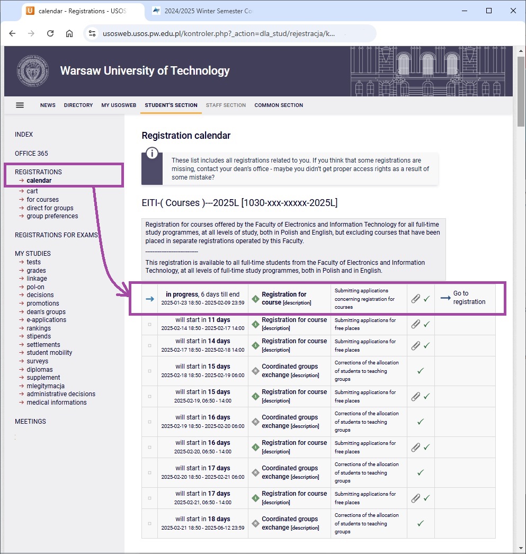The height and width of the screenshot is (554, 526).
Task: Open site information icon in address bar
Action: click(x=92, y=33)
